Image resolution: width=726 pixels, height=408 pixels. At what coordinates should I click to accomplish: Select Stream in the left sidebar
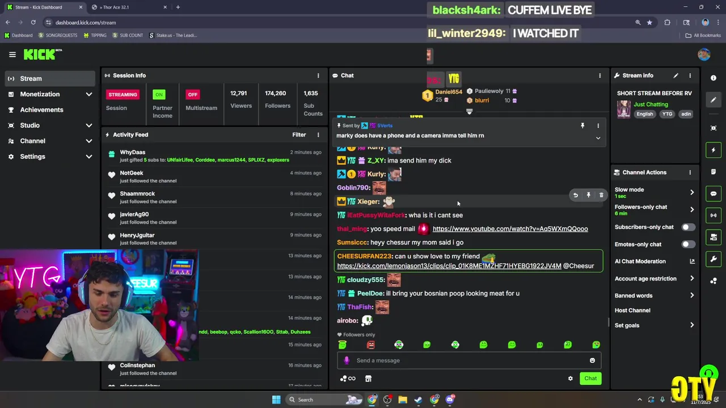[49, 79]
